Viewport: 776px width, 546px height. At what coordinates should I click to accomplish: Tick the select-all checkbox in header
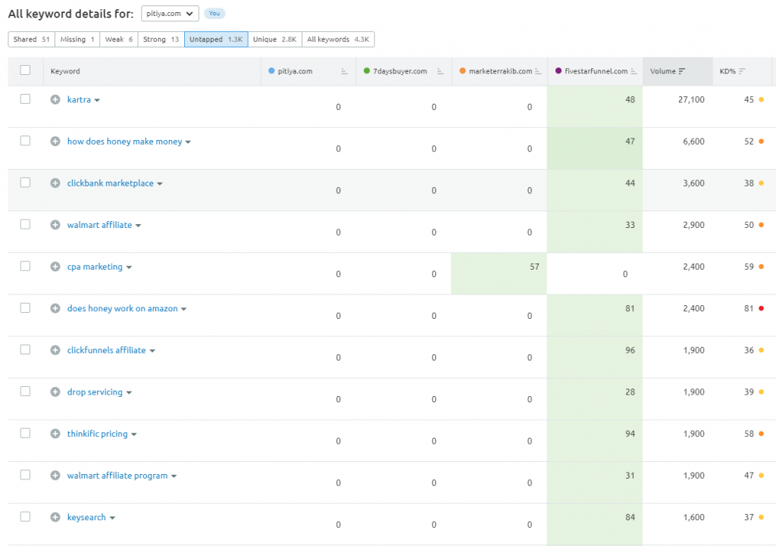25,70
